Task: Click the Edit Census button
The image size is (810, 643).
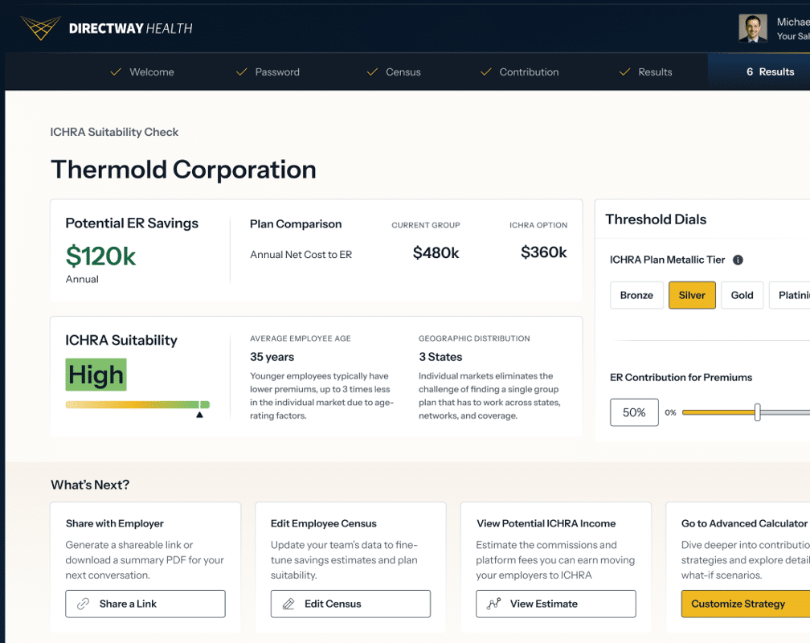Action: (x=350, y=604)
